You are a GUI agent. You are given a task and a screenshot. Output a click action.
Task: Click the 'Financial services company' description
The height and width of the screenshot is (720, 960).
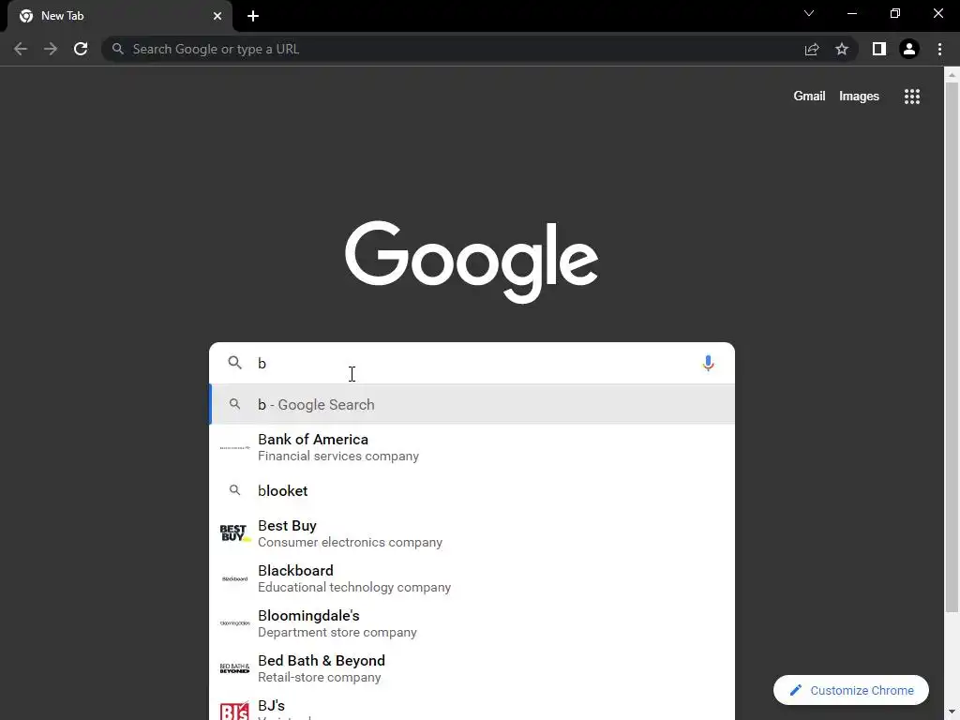(x=337, y=457)
